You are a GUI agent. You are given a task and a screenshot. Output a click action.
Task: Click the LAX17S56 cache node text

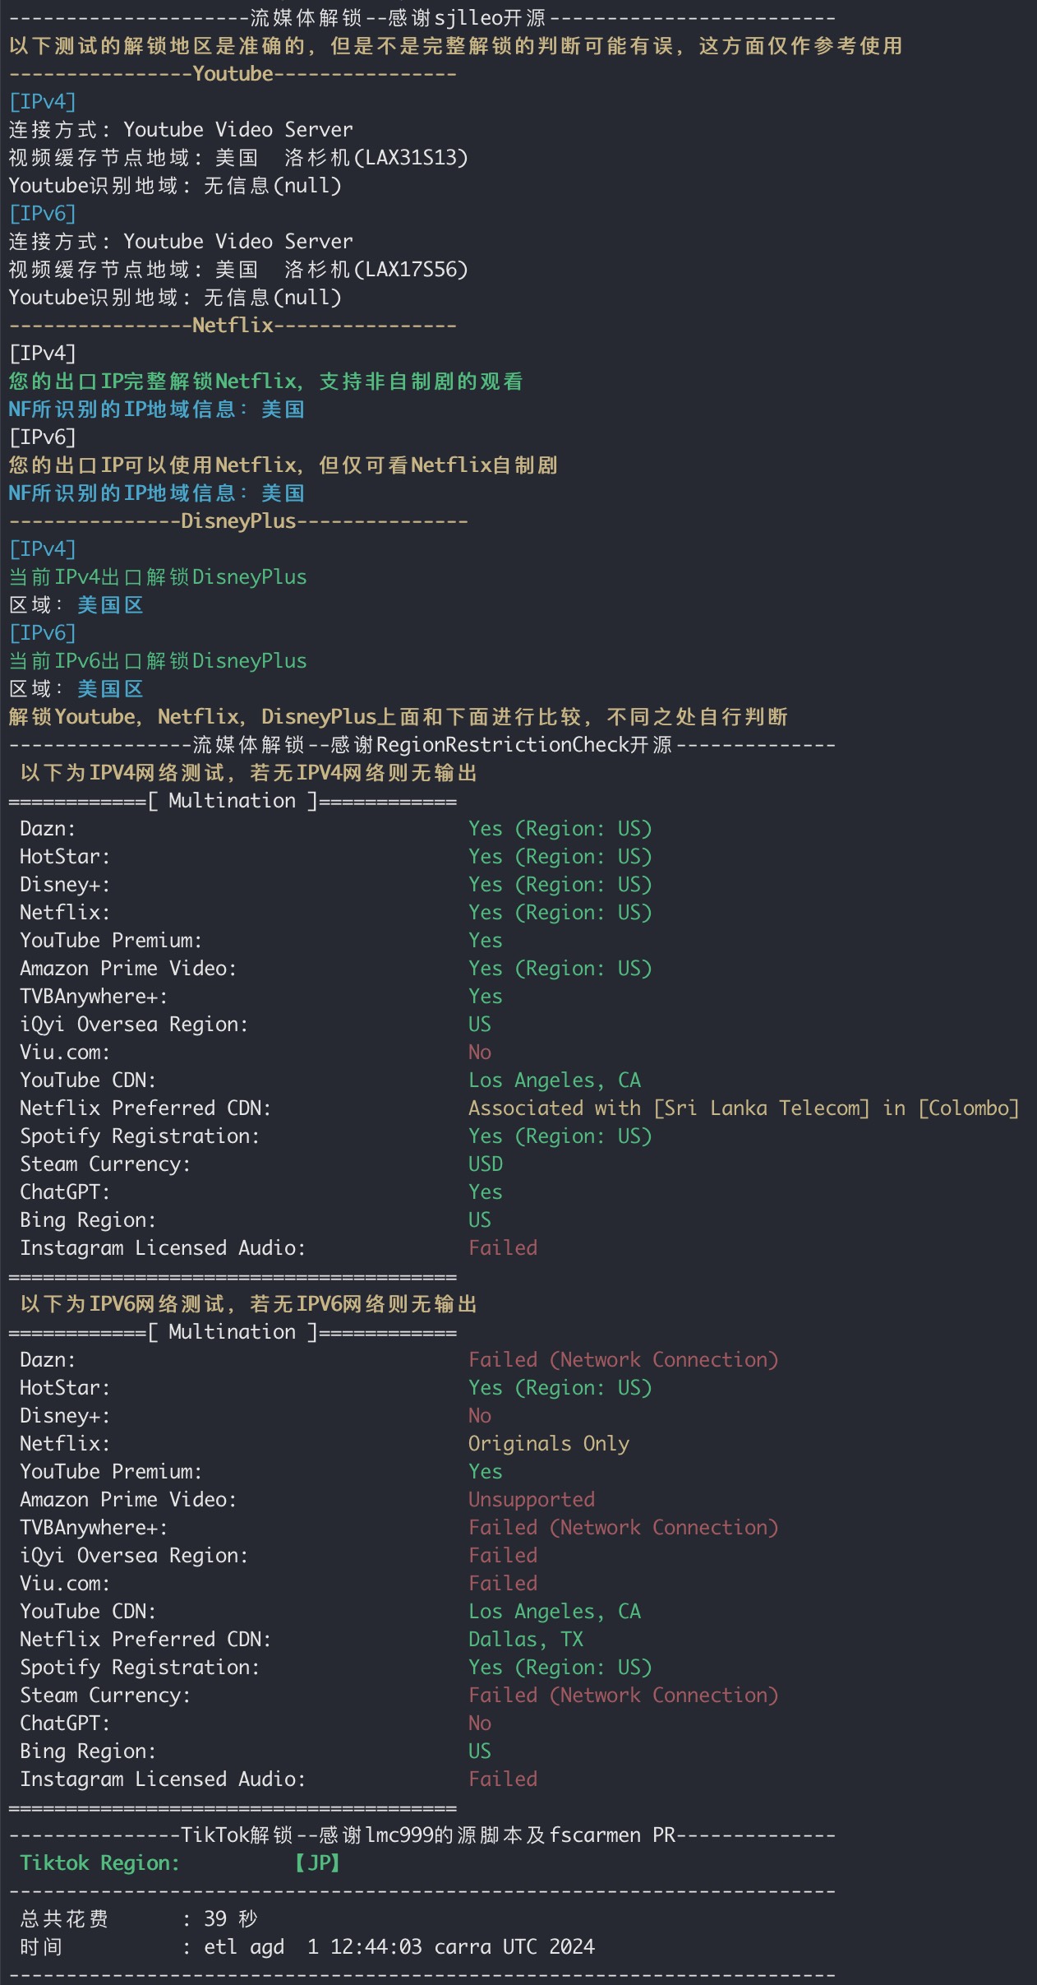pyautogui.click(x=416, y=270)
